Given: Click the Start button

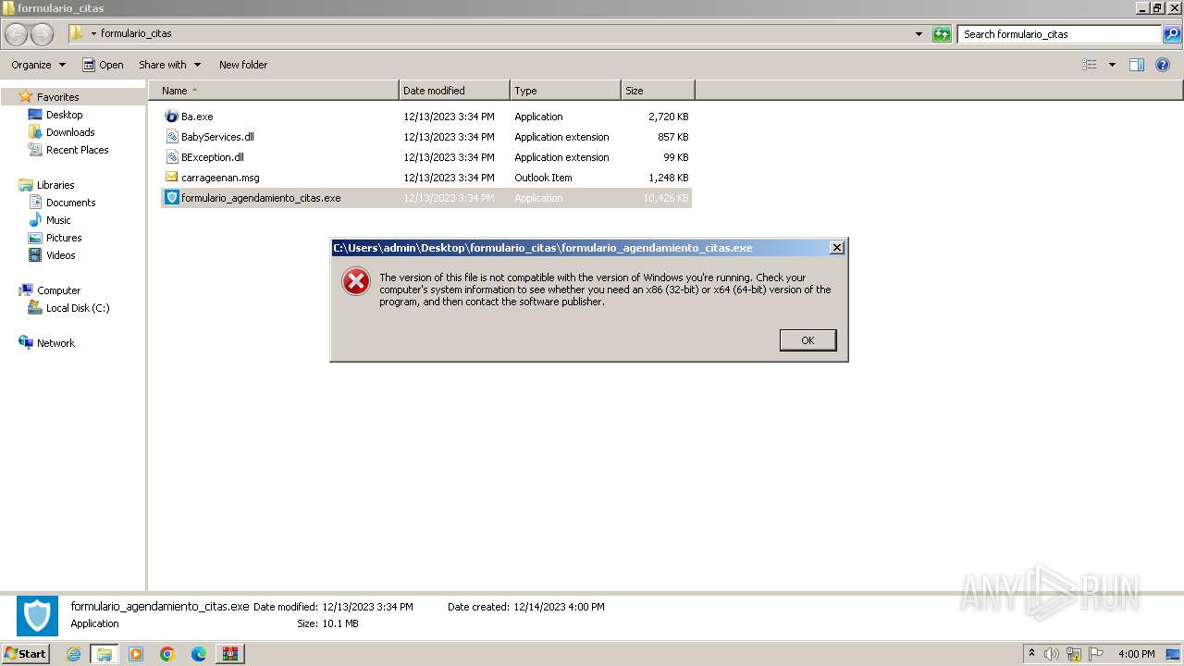Looking at the screenshot, I should tap(26, 654).
